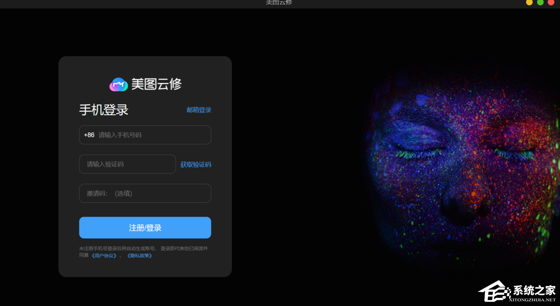Open the yellow minimize control in title bar
Screen dimensions: 560x306
coord(529,3)
